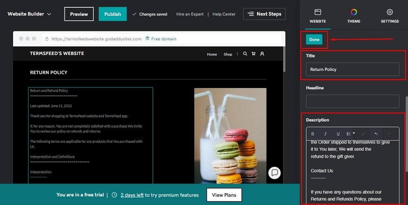Click the Free domain gift link

pyautogui.click(x=161, y=39)
